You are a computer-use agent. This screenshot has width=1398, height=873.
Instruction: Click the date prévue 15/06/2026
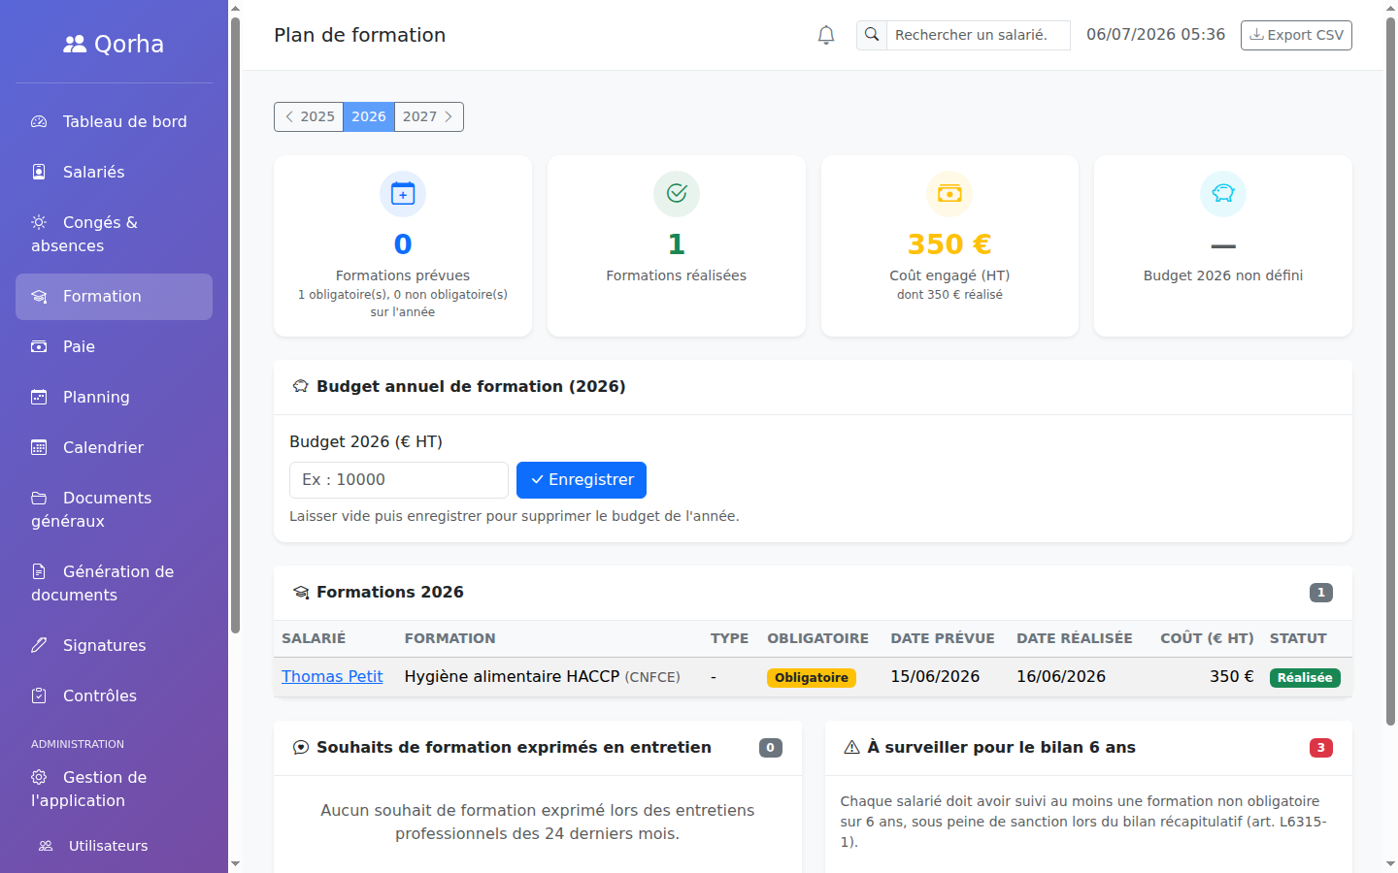935,677
